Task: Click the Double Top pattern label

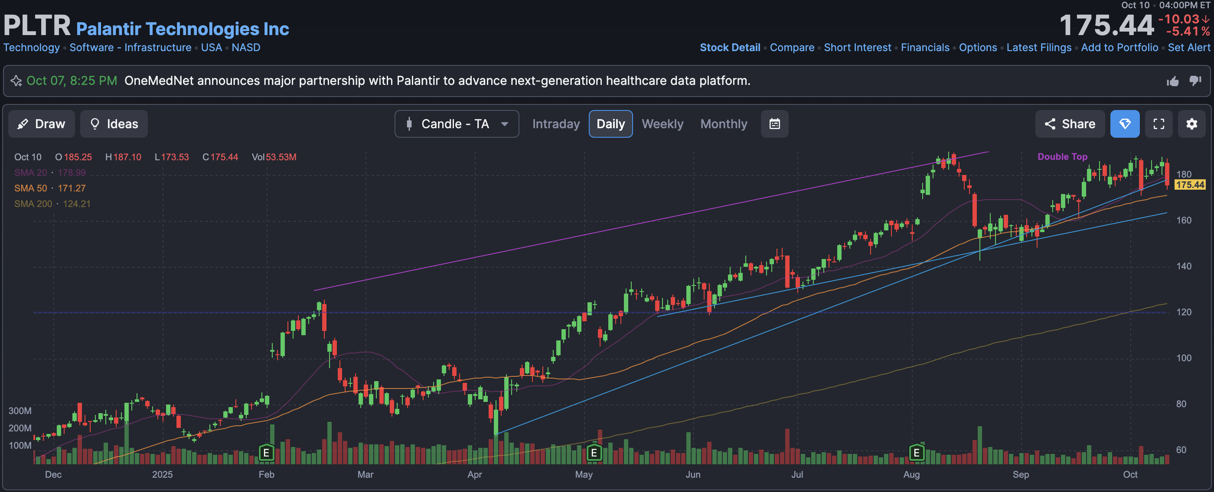Action: tap(1062, 157)
